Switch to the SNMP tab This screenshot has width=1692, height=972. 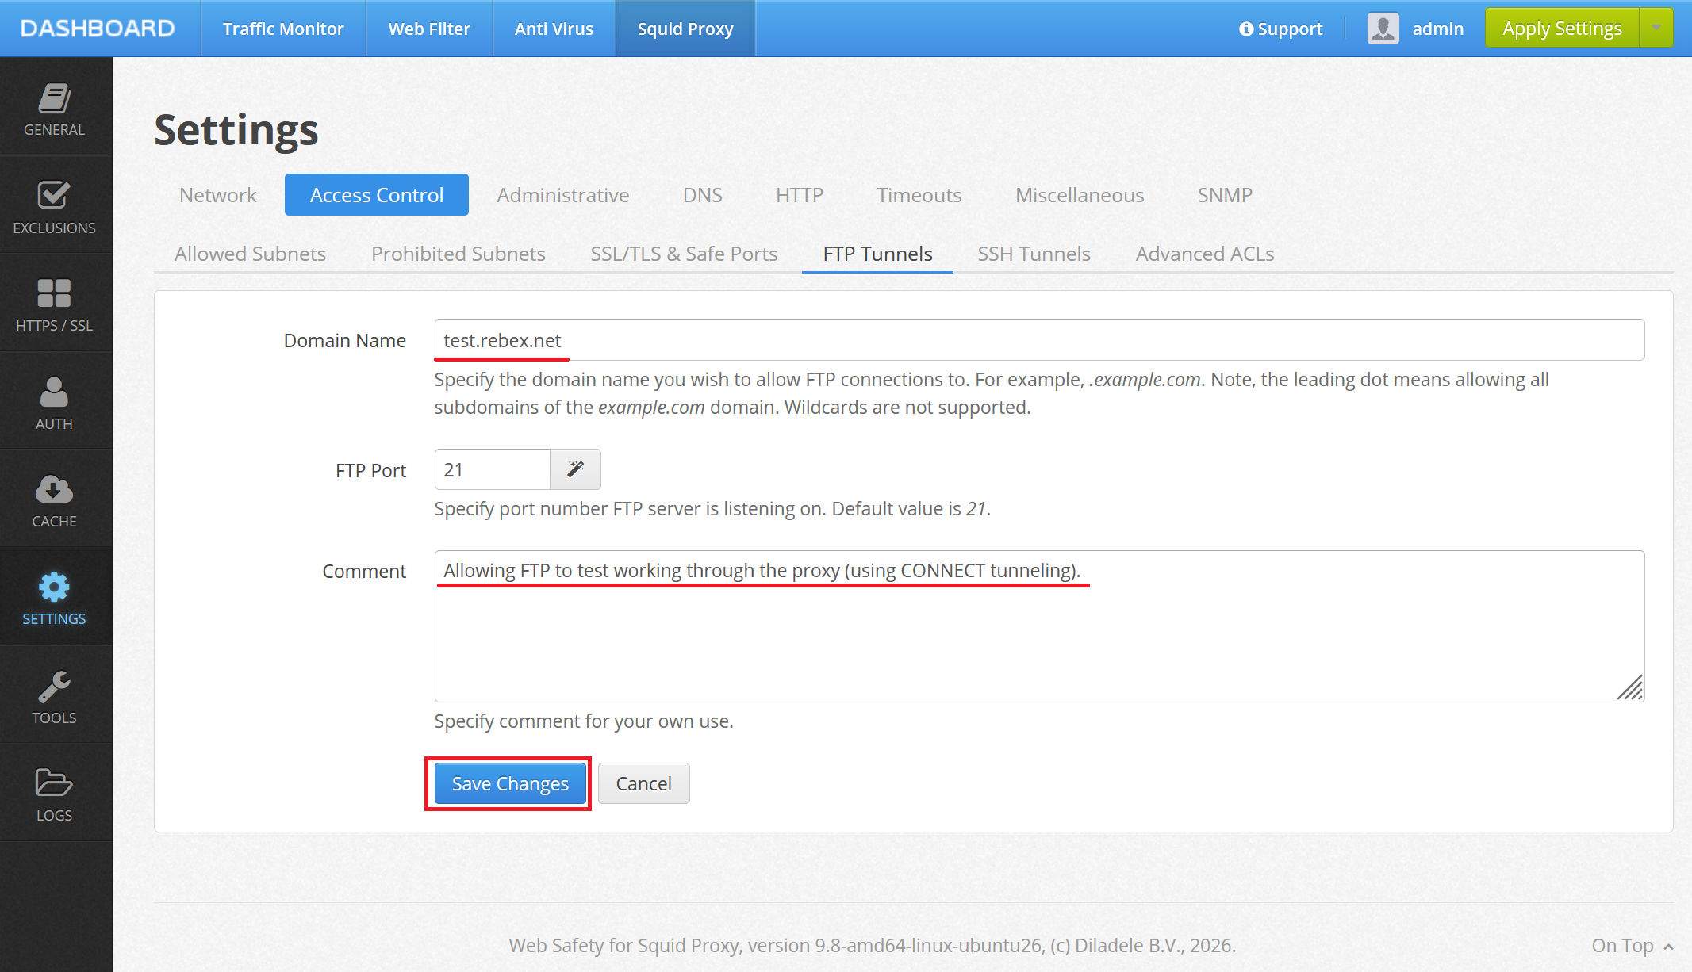pyautogui.click(x=1226, y=195)
